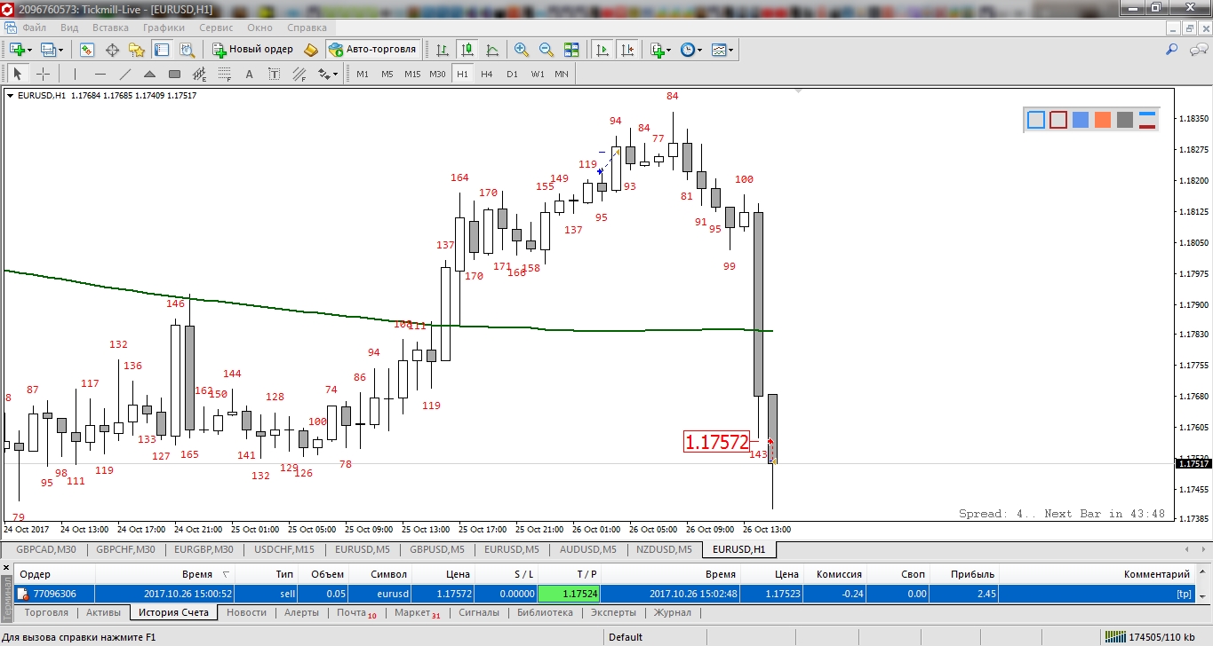Viewport: 1213px width, 646px height.
Task: Select the trendline drawing tool
Action: 125,74
